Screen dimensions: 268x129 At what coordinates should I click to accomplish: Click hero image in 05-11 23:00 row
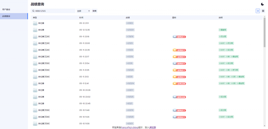35,43
